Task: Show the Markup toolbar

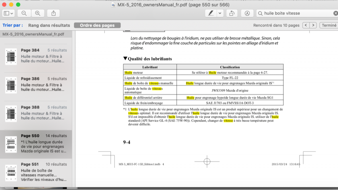Action: pyautogui.click(x=247, y=13)
